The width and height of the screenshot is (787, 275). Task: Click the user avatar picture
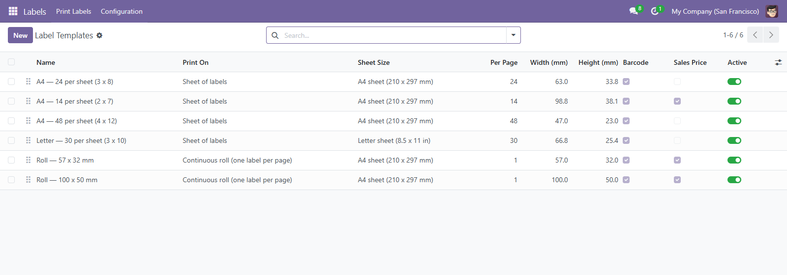(772, 11)
